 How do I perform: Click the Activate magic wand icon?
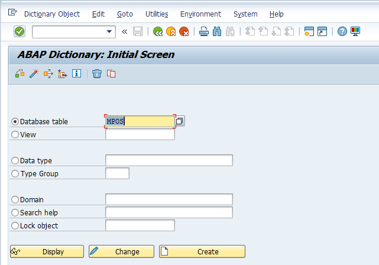pyautogui.click(x=34, y=74)
